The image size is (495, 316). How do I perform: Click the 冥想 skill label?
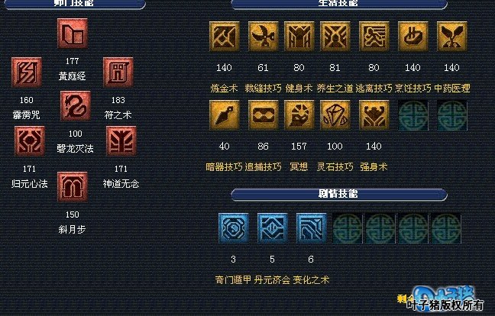point(299,167)
